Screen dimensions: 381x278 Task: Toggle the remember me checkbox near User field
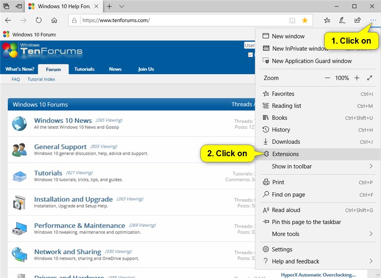[x=250, y=55]
